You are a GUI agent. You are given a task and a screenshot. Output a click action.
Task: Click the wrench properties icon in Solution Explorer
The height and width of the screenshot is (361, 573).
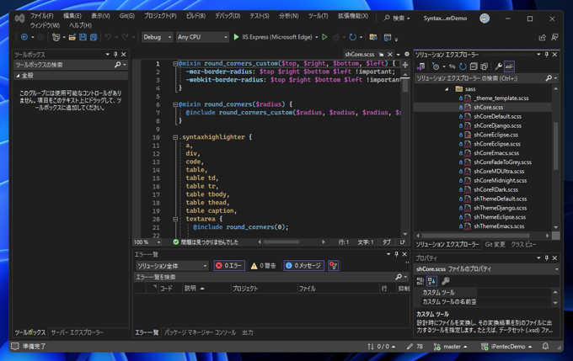498,66
